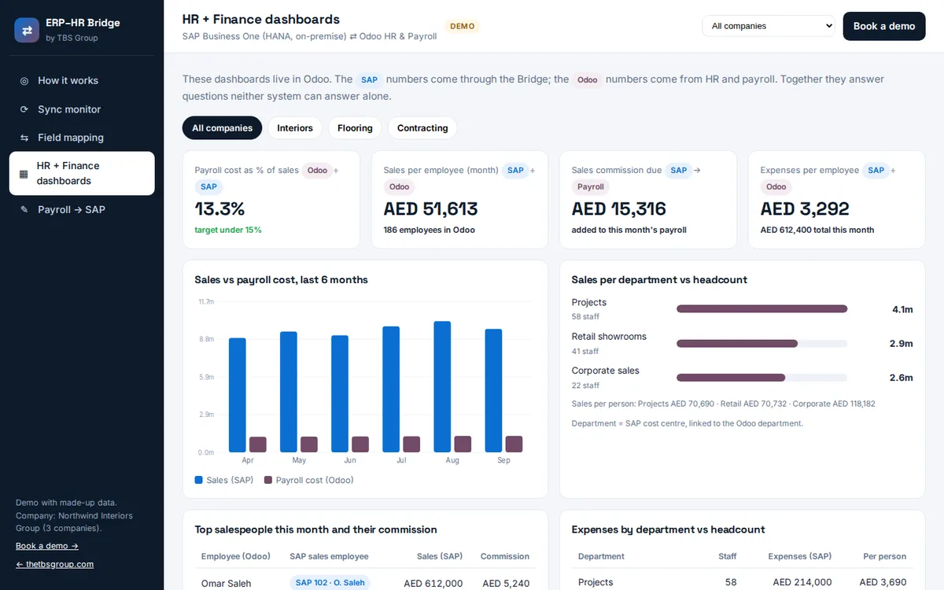Image resolution: width=944 pixels, height=590 pixels.
Task: Click "AED 612,400 total this month" text
Action: point(817,230)
